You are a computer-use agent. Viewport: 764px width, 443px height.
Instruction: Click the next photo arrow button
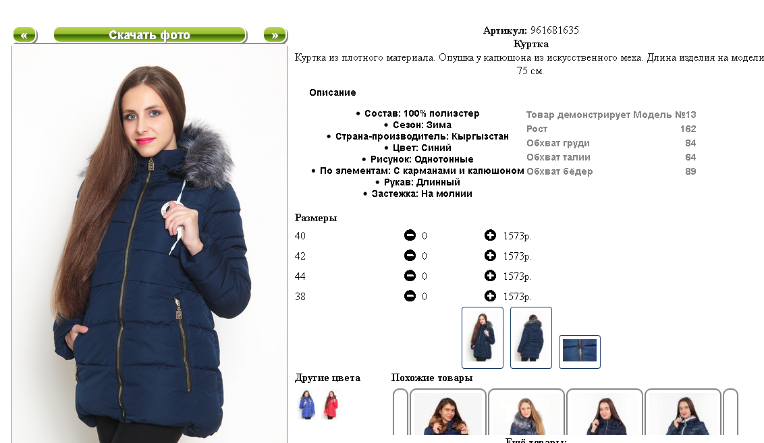(x=275, y=35)
